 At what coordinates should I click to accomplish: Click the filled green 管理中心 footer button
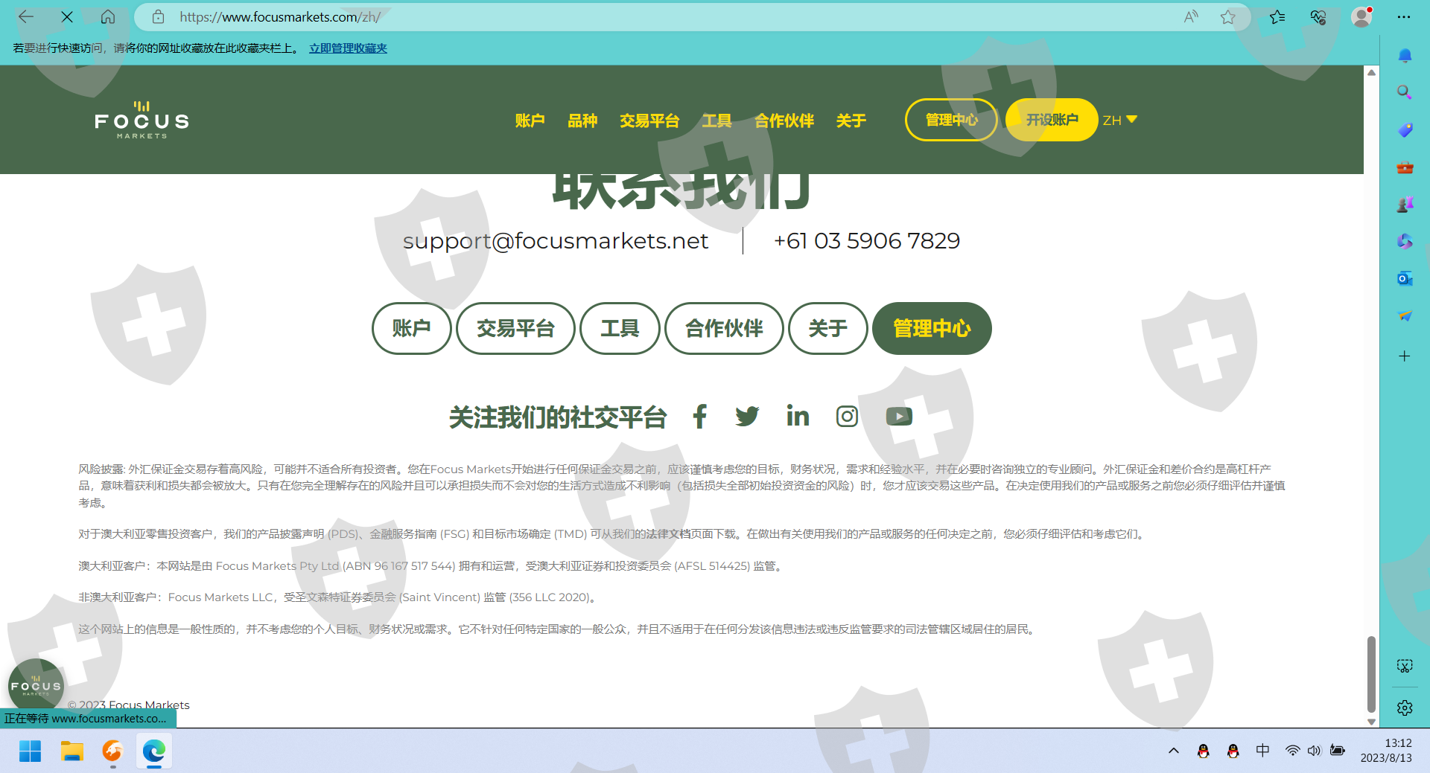(x=932, y=328)
